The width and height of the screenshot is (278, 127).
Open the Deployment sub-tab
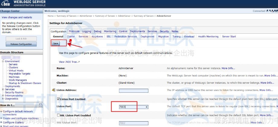147,36
